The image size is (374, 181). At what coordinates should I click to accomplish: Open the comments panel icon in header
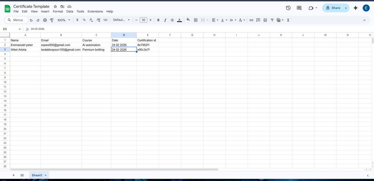[x=299, y=8]
